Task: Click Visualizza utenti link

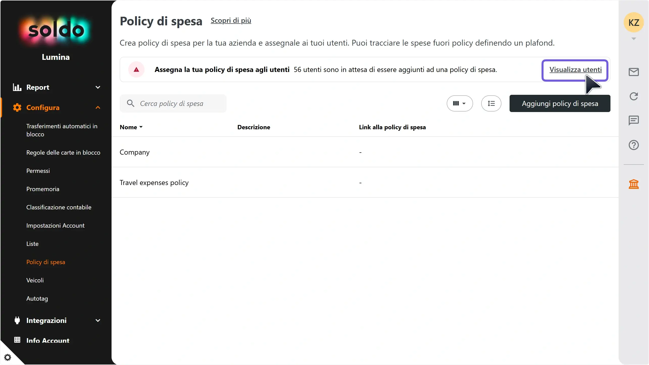Action: tap(575, 69)
